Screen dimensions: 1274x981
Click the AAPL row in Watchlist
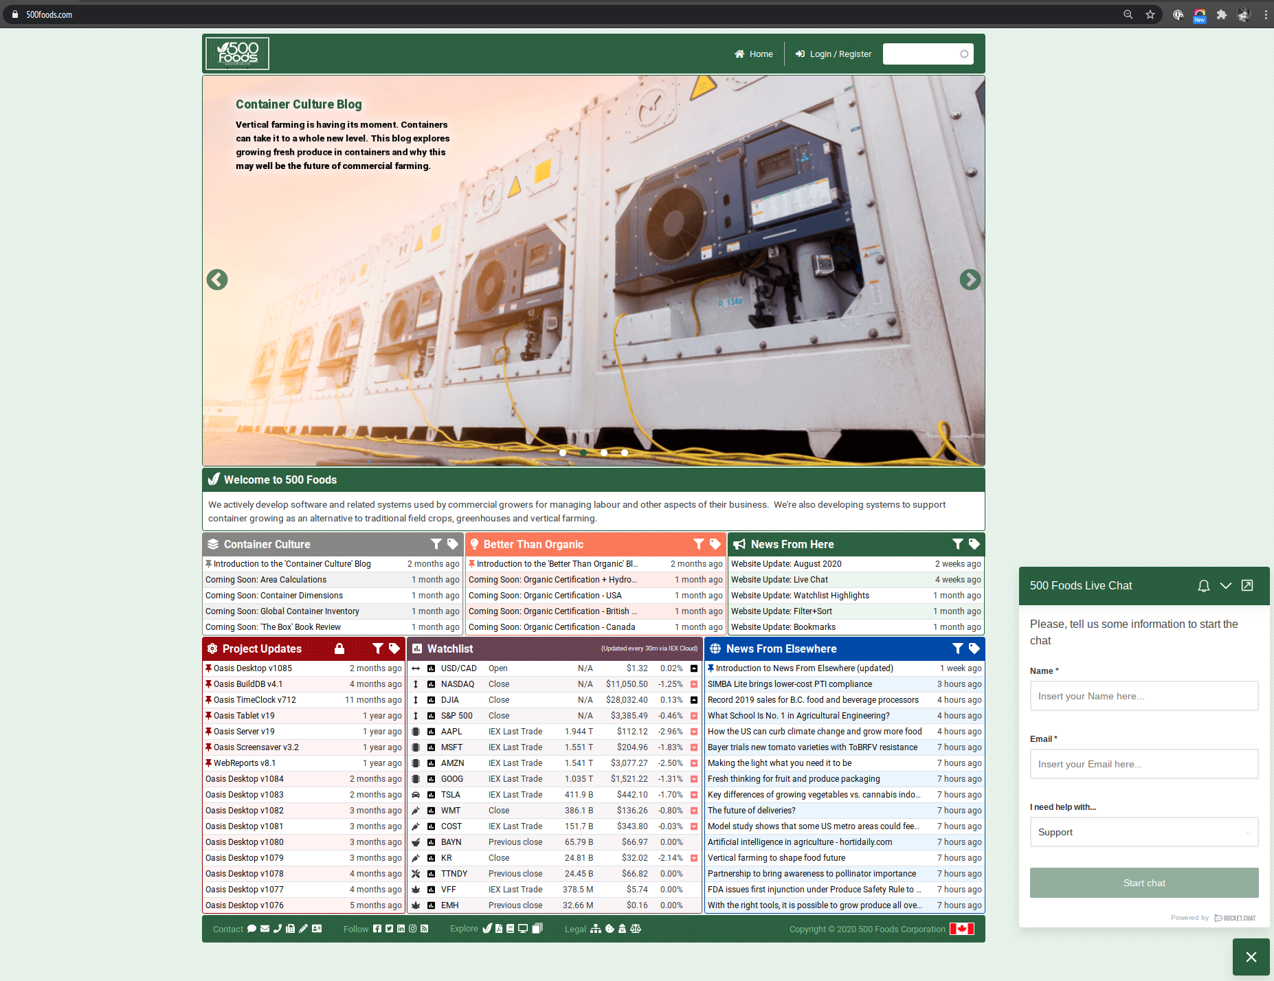[x=555, y=732]
